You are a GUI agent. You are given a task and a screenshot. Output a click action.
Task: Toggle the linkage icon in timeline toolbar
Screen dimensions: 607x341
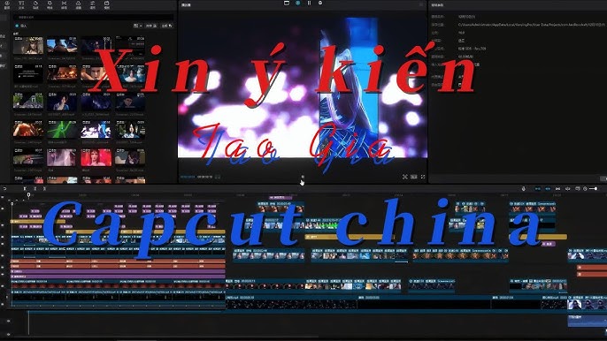coord(557,189)
